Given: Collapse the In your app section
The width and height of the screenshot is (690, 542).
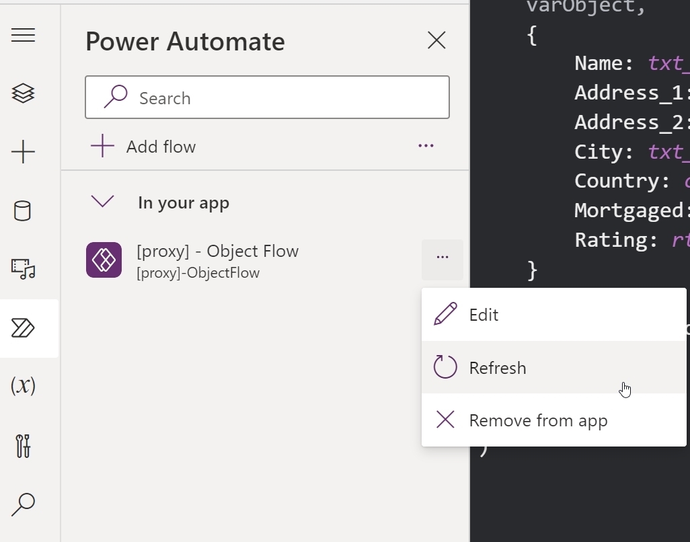Looking at the screenshot, I should click(102, 202).
